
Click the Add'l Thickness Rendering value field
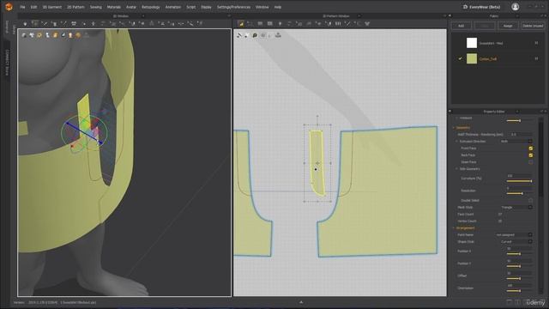(521, 135)
